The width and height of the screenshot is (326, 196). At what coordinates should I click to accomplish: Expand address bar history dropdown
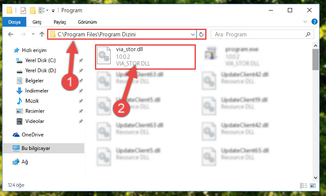point(193,35)
